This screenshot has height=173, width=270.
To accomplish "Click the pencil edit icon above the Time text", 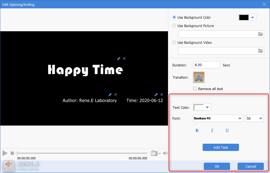I will [156, 95].
